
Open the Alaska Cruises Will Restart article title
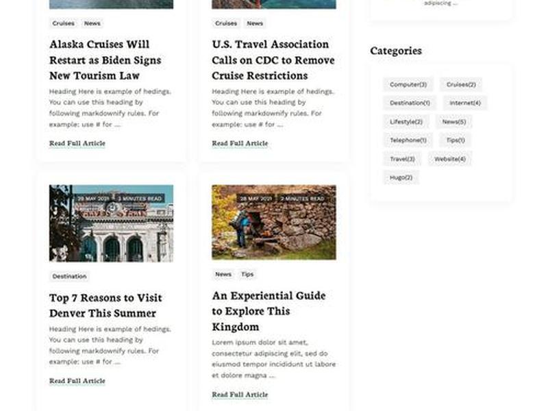coord(105,60)
